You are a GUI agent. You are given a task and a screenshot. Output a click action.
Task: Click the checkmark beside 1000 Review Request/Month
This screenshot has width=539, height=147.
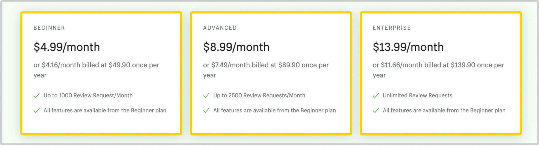point(37,95)
